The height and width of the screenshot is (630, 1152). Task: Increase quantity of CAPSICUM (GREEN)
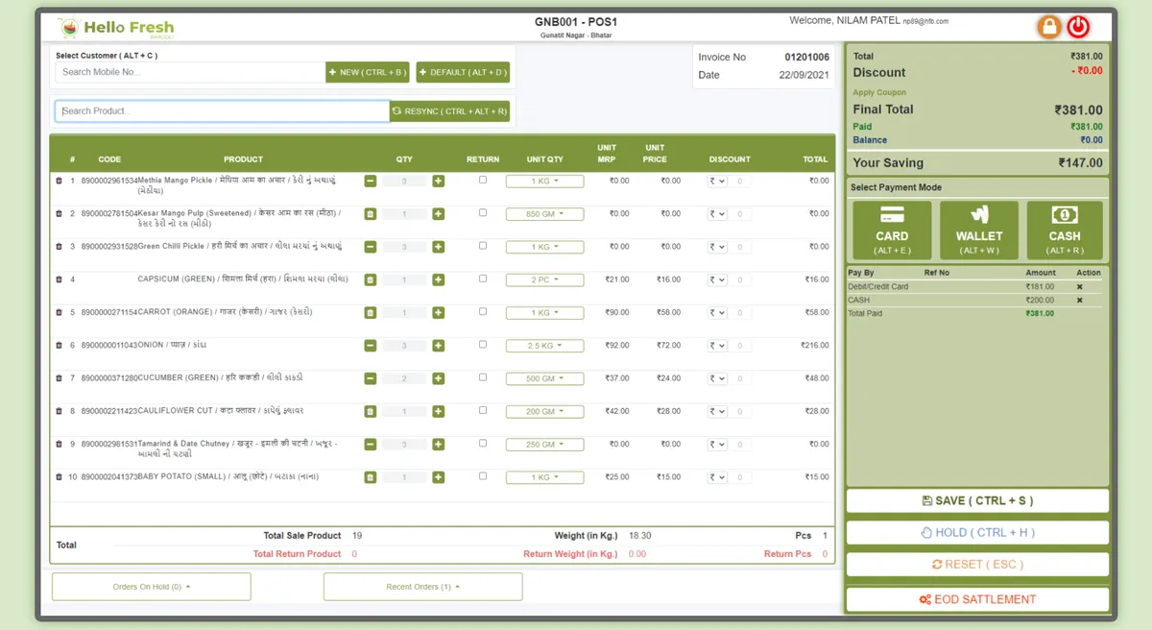tap(439, 279)
